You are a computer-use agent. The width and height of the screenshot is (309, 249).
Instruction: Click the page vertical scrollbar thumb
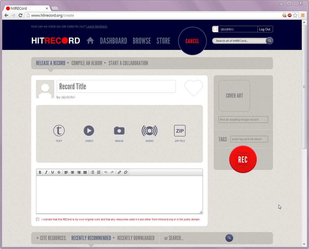(x=304, y=87)
